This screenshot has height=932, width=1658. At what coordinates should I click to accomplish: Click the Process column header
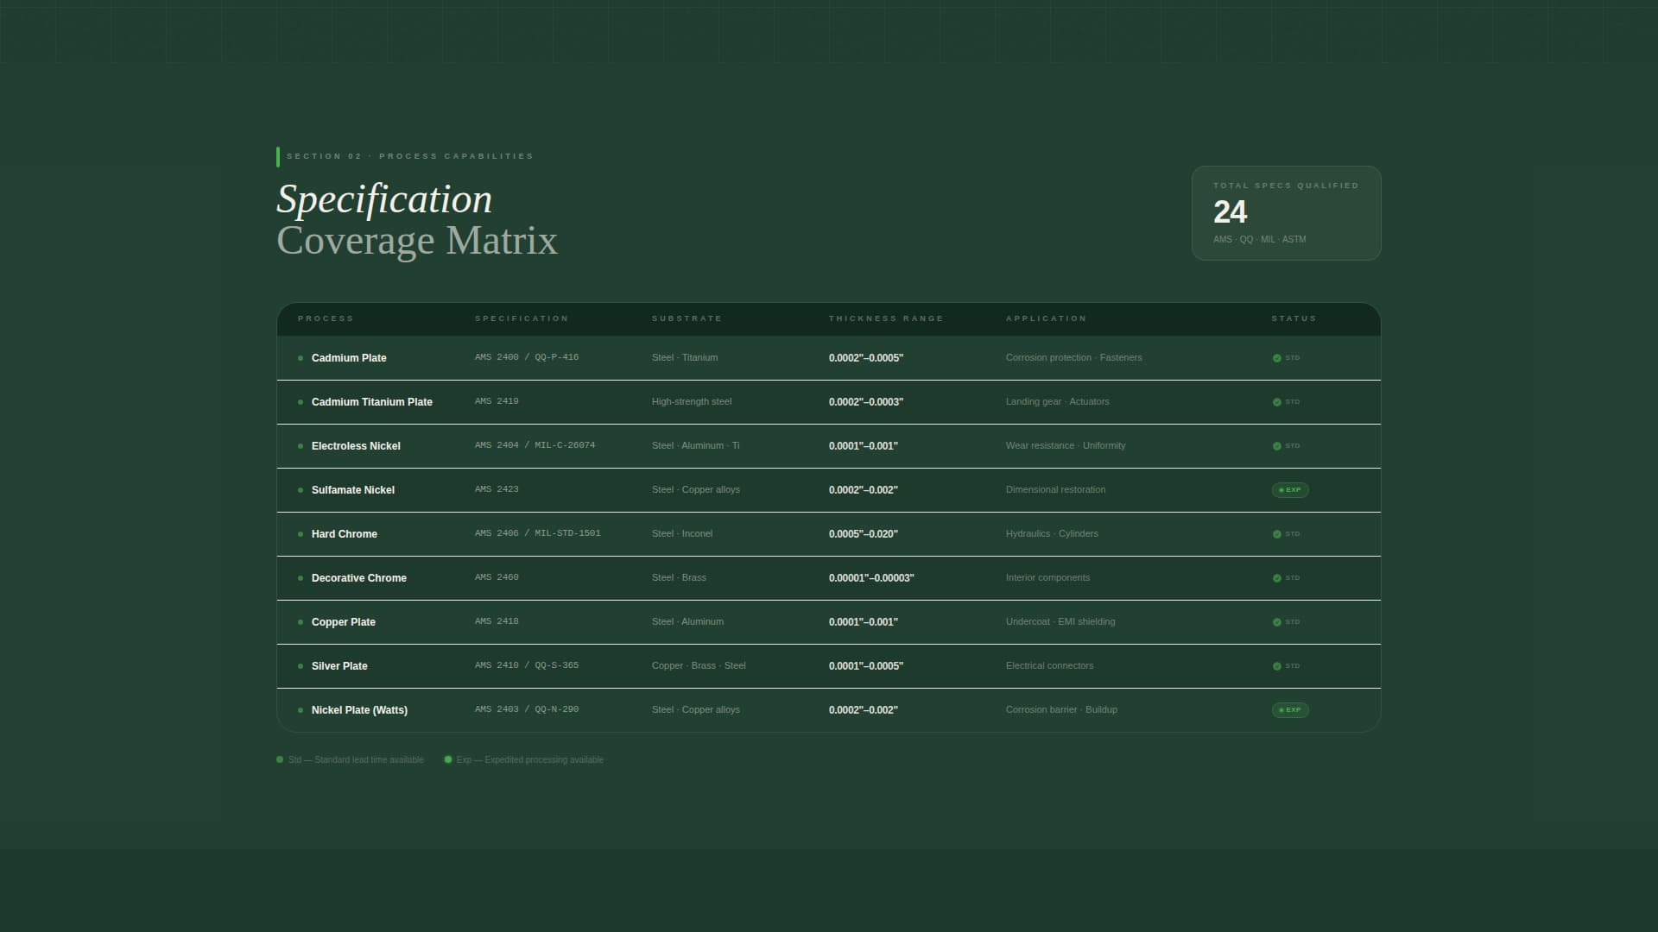pos(326,318)
